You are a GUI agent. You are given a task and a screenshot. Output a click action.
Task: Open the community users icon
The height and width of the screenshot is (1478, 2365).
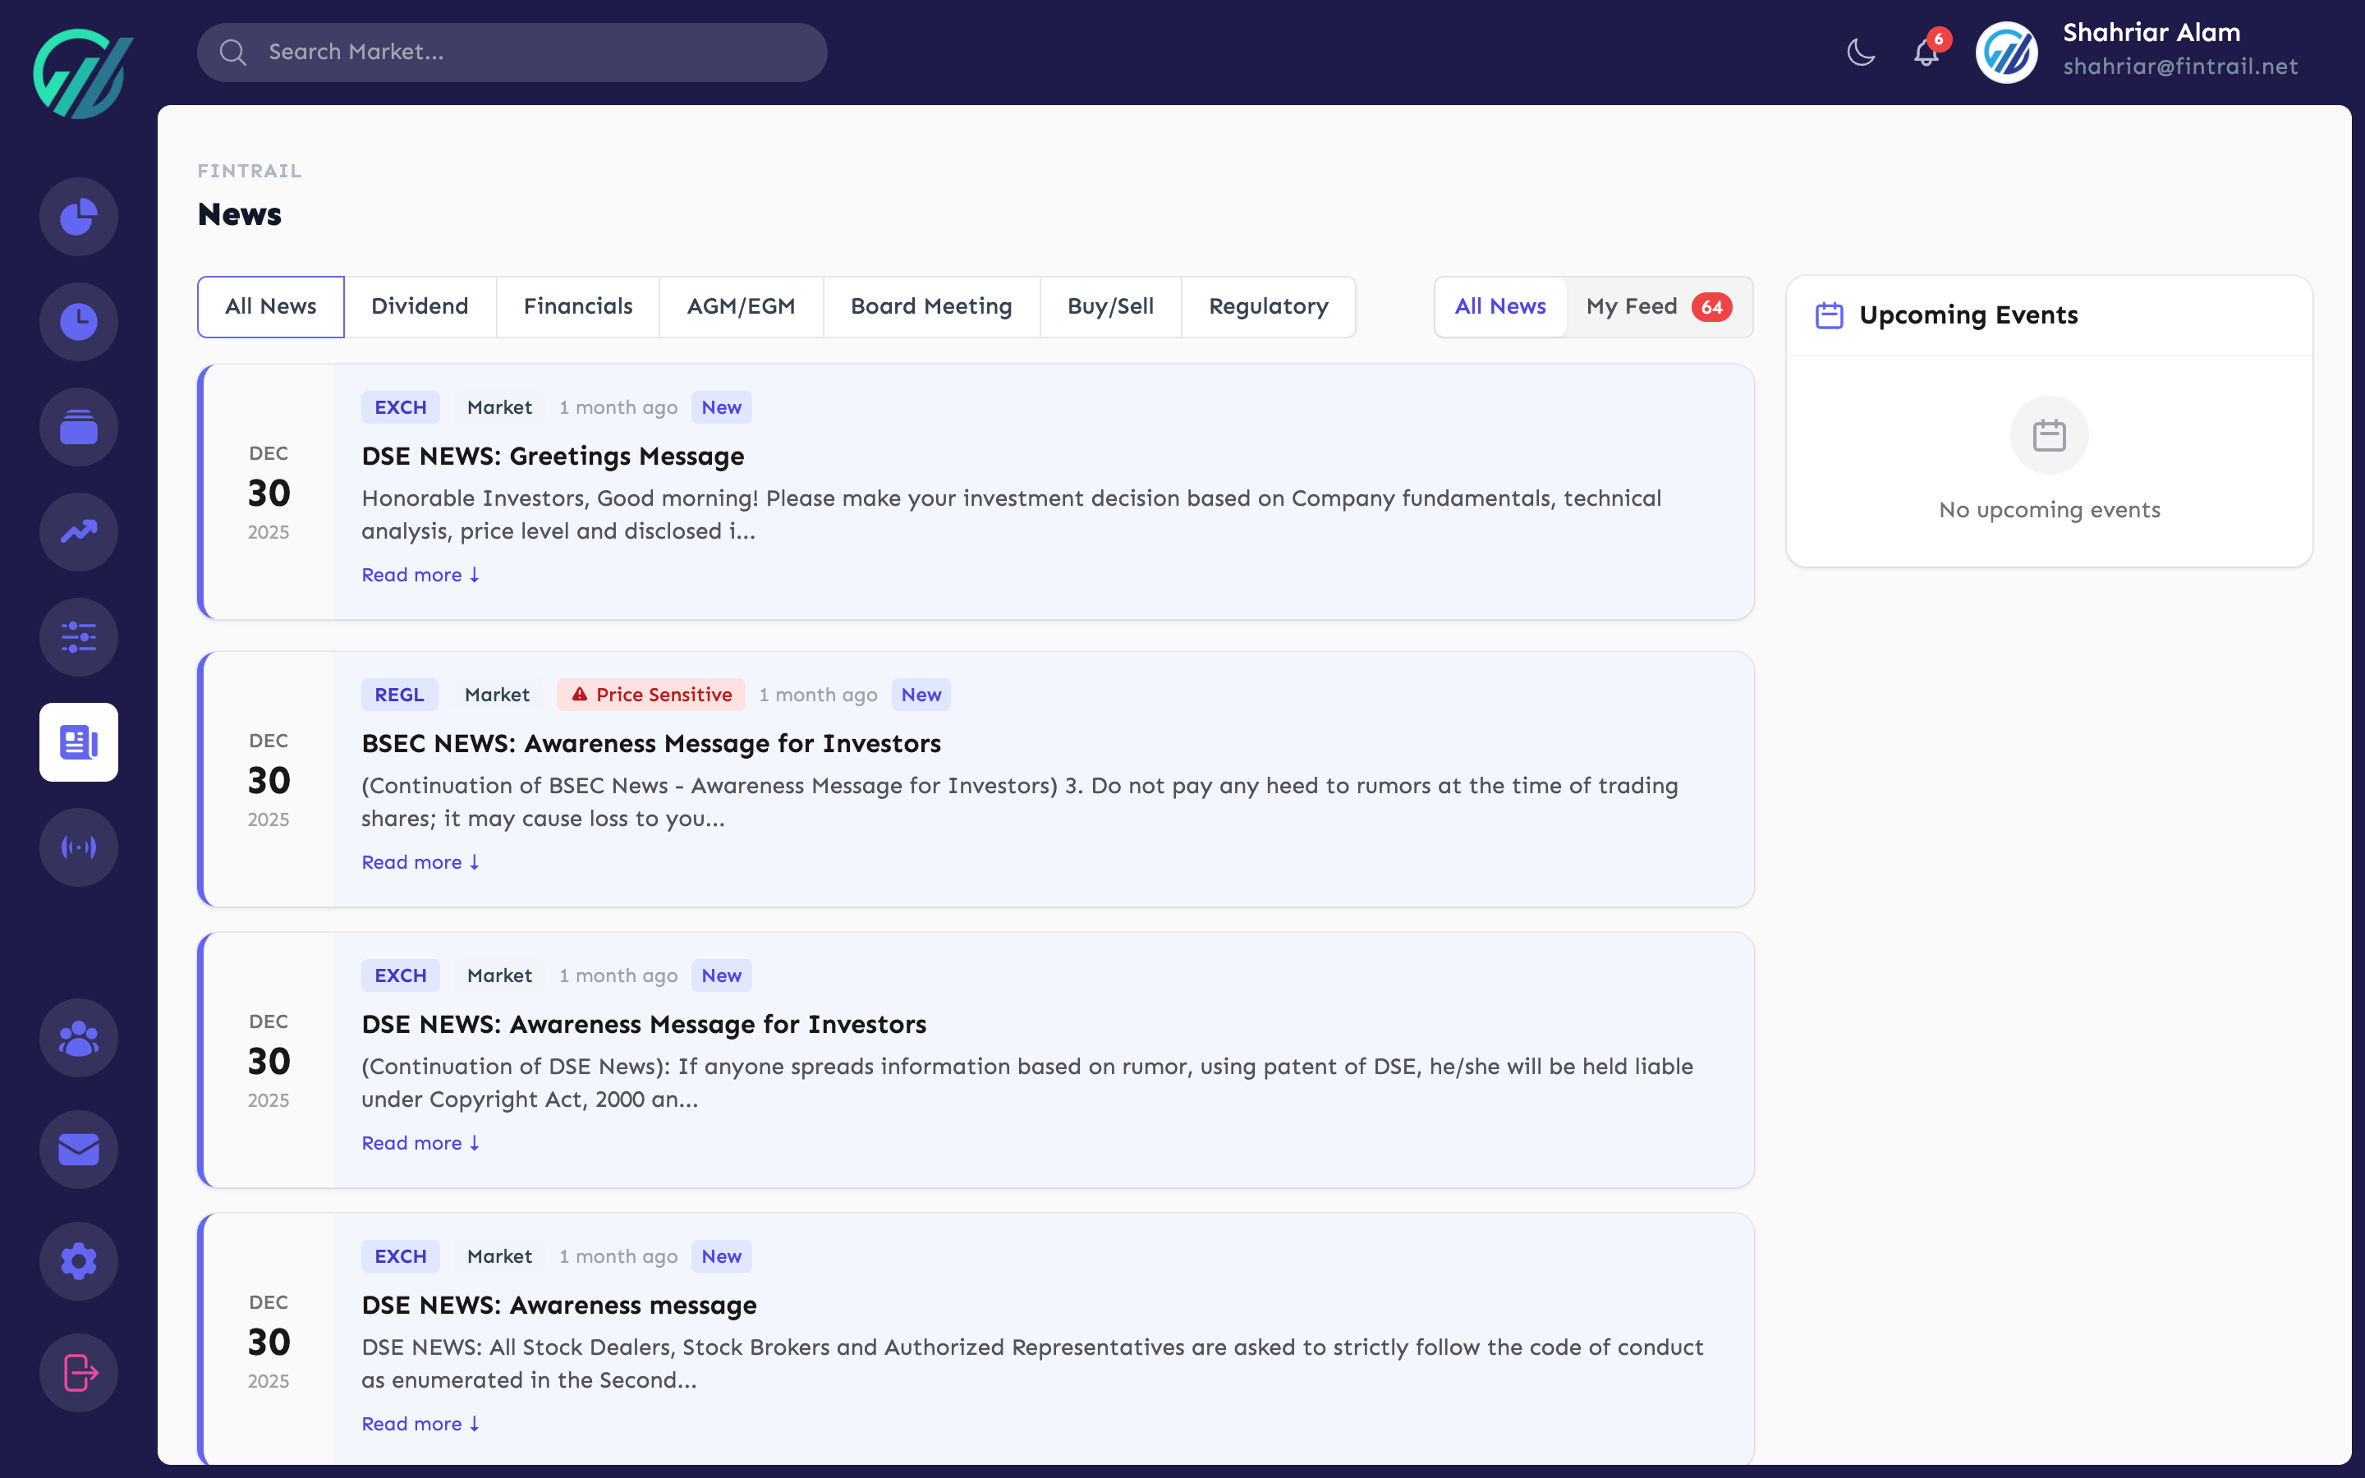[78, 1037]
